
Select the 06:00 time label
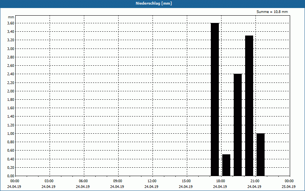pos(83,181)
